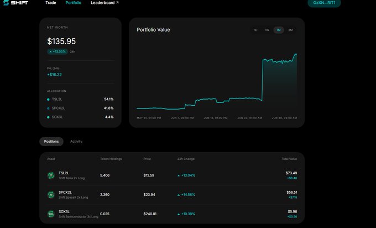Switch to the Positions tab
Viewport: 376px width, 228px height.
click(x=51, y=141)
